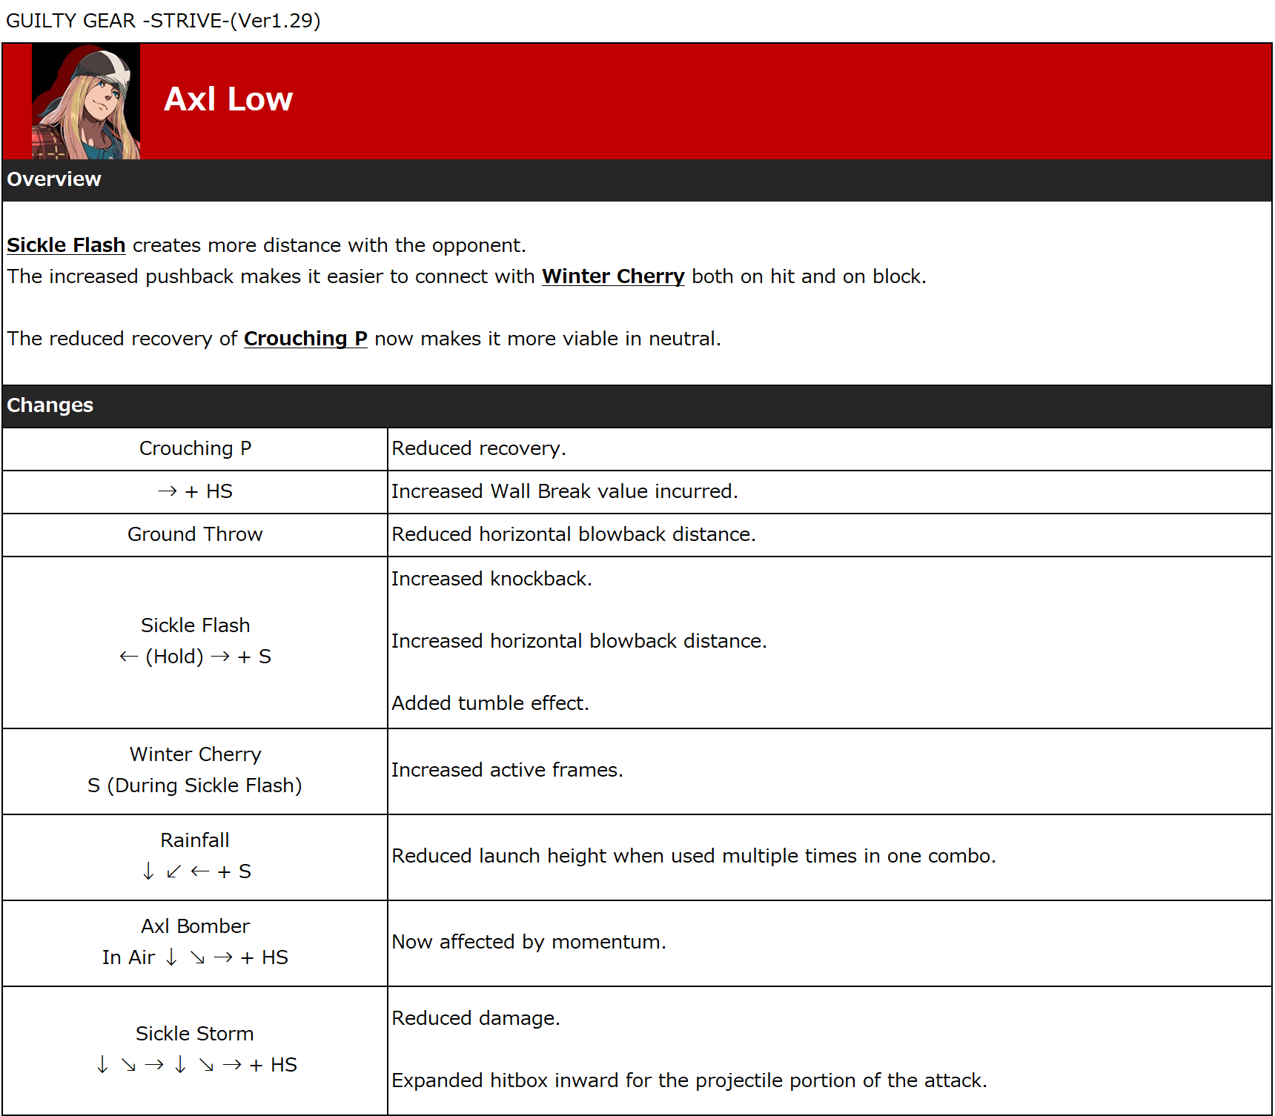Open the Crouching P link in overview
The width and height of the screenshot is (1275, 1116).
click(x=305, y=339)
